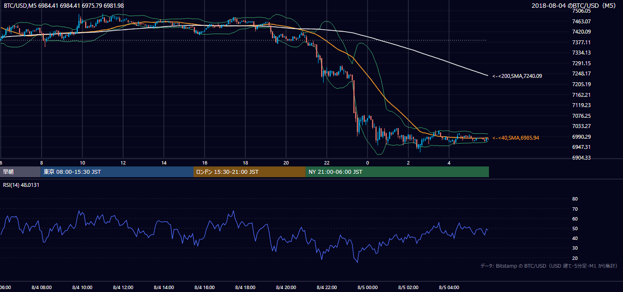Select the 200 SMA 7240.09 label
Screen dimensions: 623x292
tap(517, 76)
